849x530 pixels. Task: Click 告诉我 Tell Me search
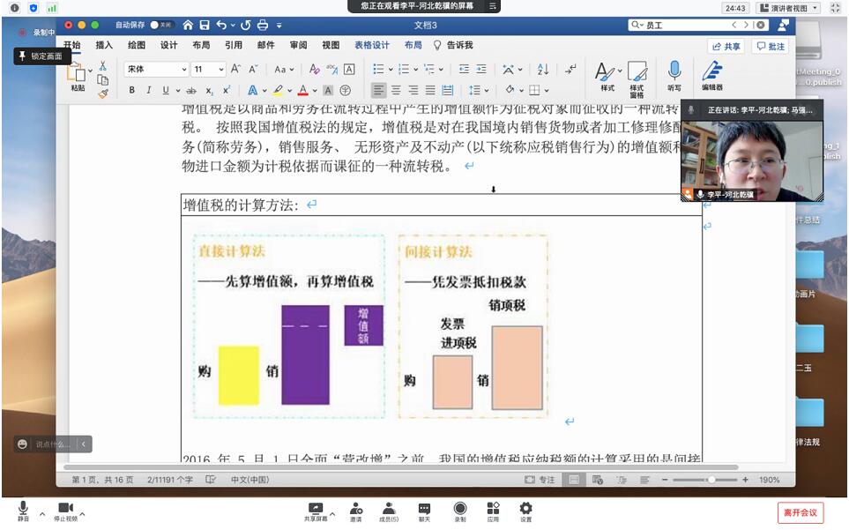pos(454,45)
